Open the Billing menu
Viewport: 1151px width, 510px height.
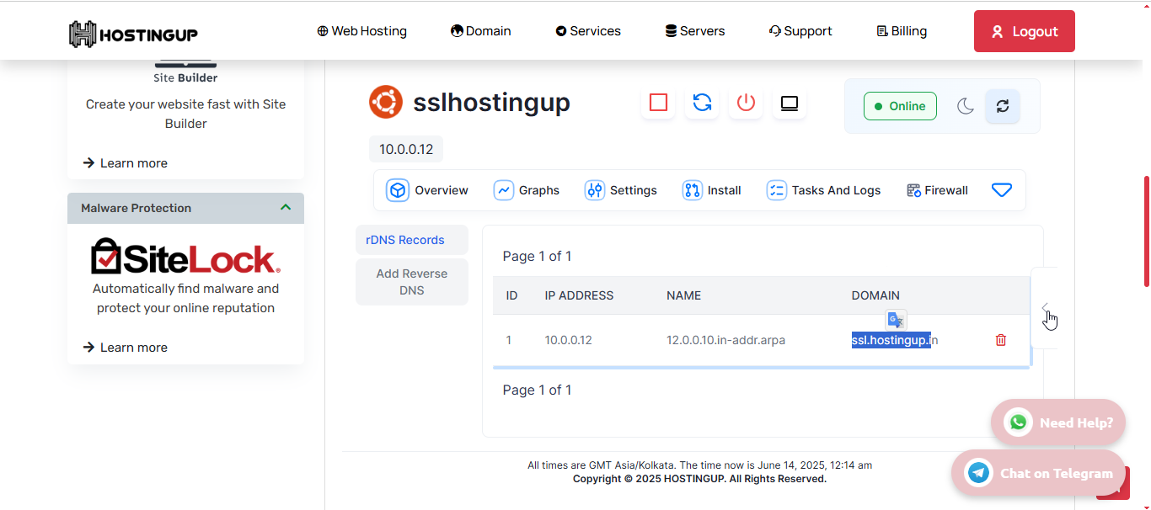point(902,31)
